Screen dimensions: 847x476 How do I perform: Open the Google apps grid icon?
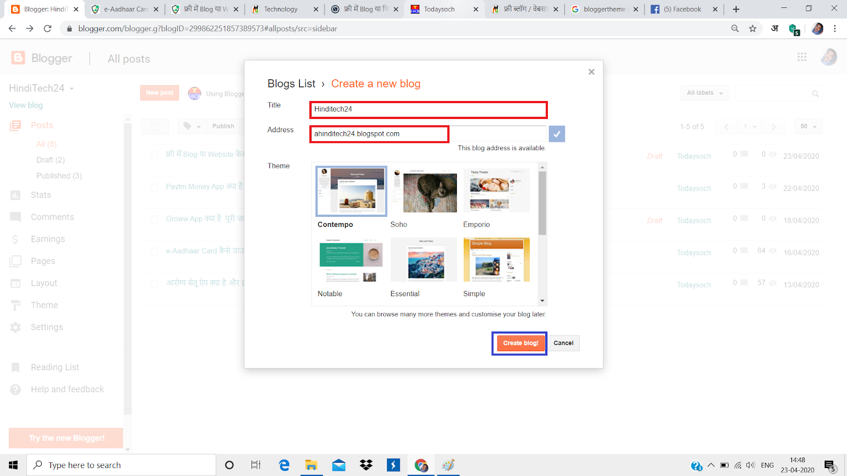tap(802, 57)
